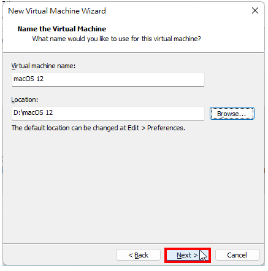Click the "Name the Virtual Machine" heading

tap(62, 29)
